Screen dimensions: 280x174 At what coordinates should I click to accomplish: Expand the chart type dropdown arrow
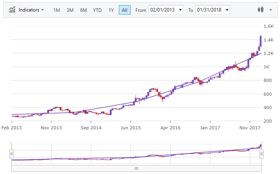(x=270, y=10)
